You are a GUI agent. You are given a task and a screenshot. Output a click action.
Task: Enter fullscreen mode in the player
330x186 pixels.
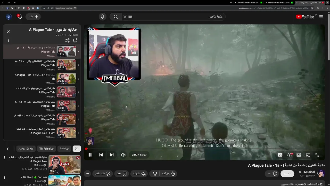tap(317, 155)
